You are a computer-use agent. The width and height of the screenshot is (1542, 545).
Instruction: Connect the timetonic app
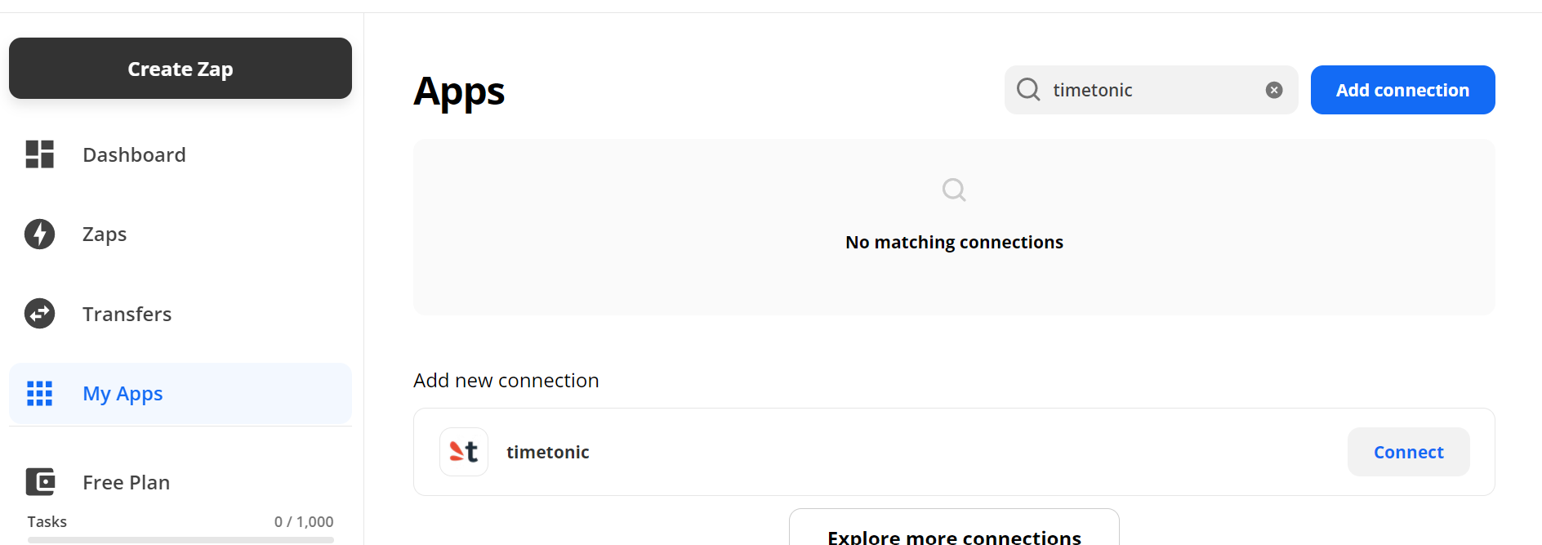point(1408,452)
